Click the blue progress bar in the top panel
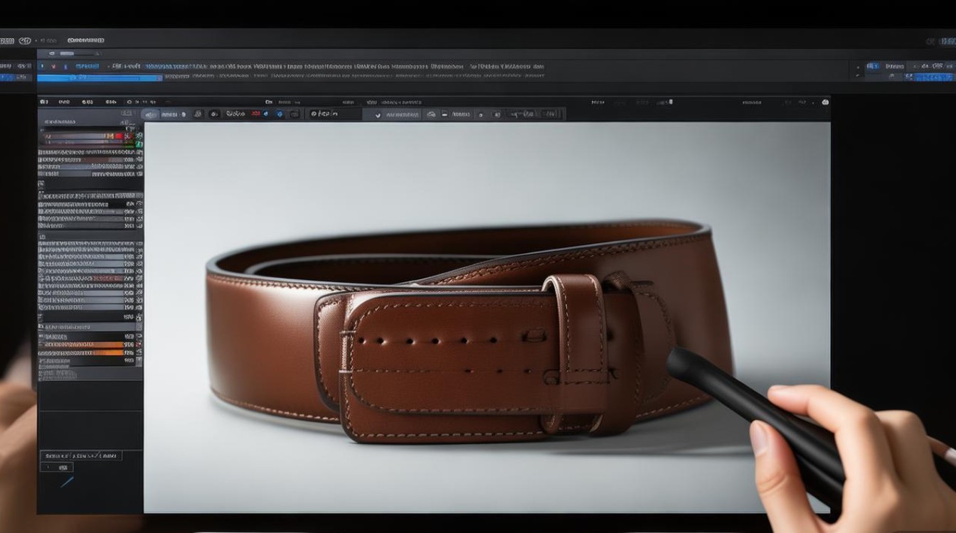Image resolution: width=956 pixels, height=533 pixels. (x=100, y=78)
